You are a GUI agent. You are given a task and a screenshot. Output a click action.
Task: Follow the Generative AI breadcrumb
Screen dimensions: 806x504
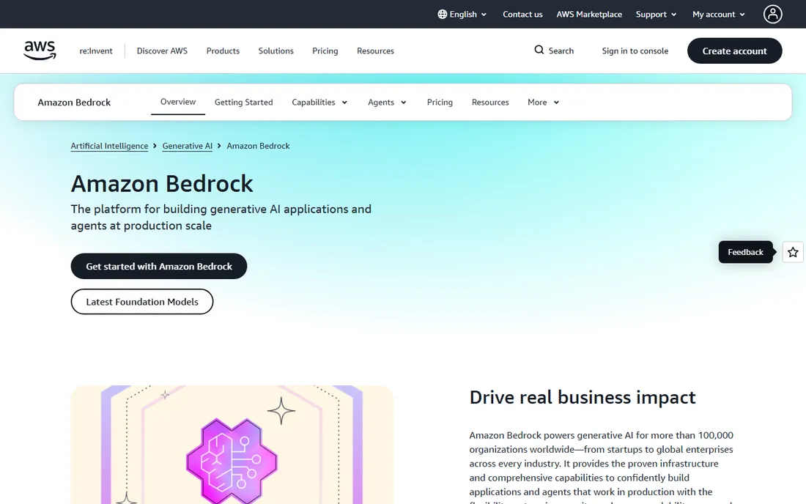pos(187,146)
